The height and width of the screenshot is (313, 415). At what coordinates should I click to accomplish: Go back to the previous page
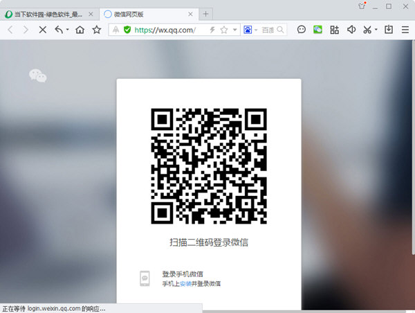point(10,30)
